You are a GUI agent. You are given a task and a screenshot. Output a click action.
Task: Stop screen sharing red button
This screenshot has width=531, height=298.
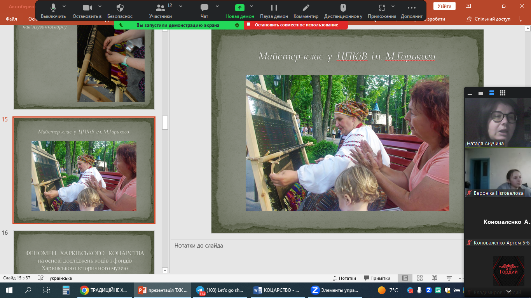[x=296, y=25]
